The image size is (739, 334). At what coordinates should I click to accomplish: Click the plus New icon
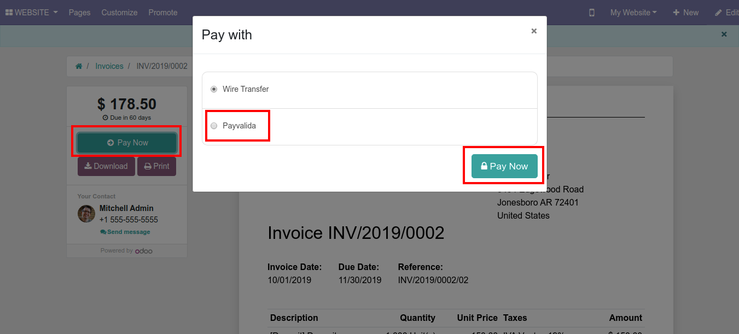coord(676,13)
